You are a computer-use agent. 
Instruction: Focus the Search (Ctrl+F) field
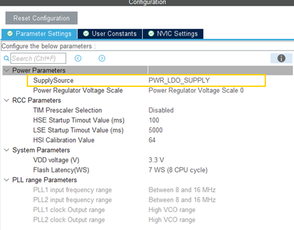point(38,58)
